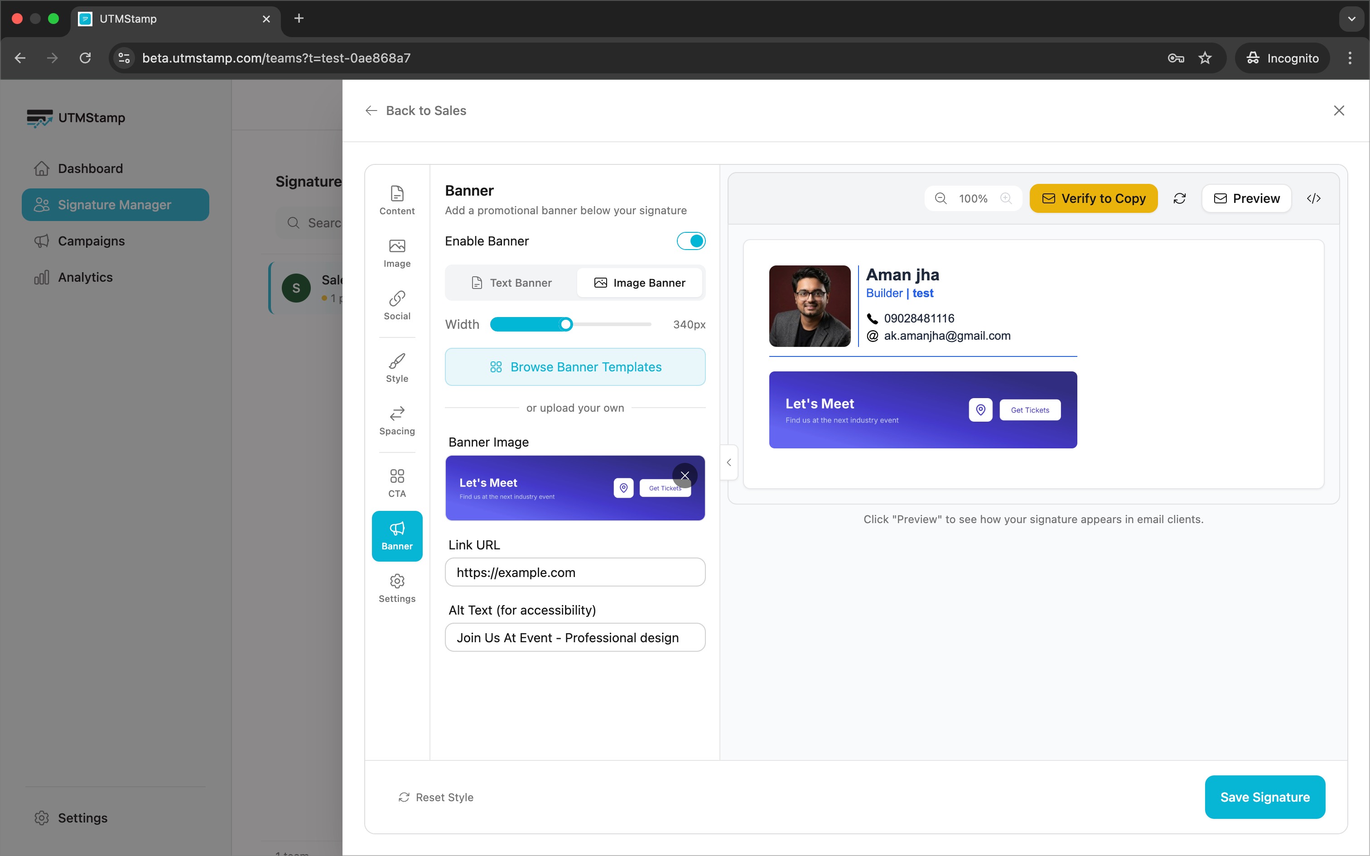Image resolution: width=1370 pixels, height=856 pixels.
Task: Click the Link URL input field
Action: [x=575, y=572]
